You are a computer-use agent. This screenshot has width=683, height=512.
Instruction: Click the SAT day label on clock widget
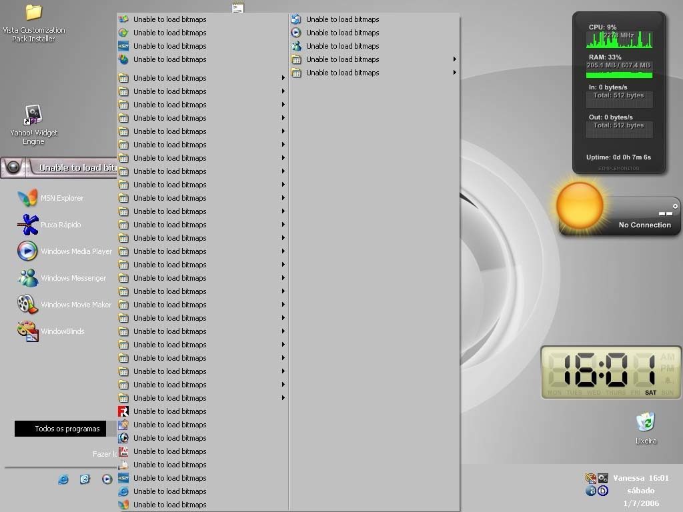click(x=651, y=393)
